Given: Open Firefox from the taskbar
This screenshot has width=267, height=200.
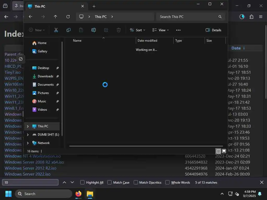Looking at the screenshot, I should 78,194.
